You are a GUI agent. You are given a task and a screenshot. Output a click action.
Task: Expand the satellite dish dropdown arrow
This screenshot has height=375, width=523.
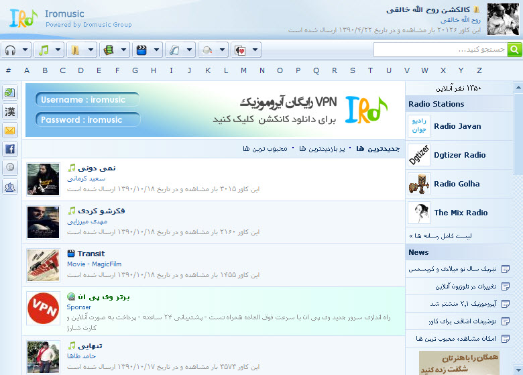click(x=222, y=50)
